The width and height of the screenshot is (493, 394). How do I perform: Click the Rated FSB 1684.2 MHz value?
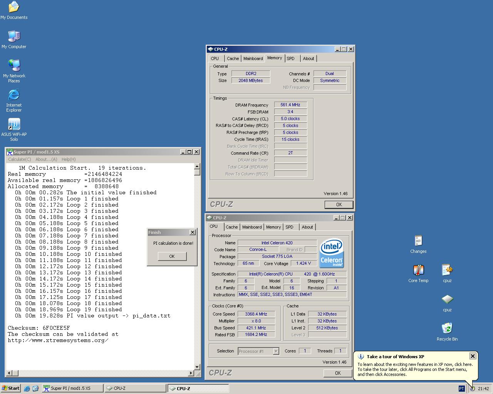tap(256, 335)
